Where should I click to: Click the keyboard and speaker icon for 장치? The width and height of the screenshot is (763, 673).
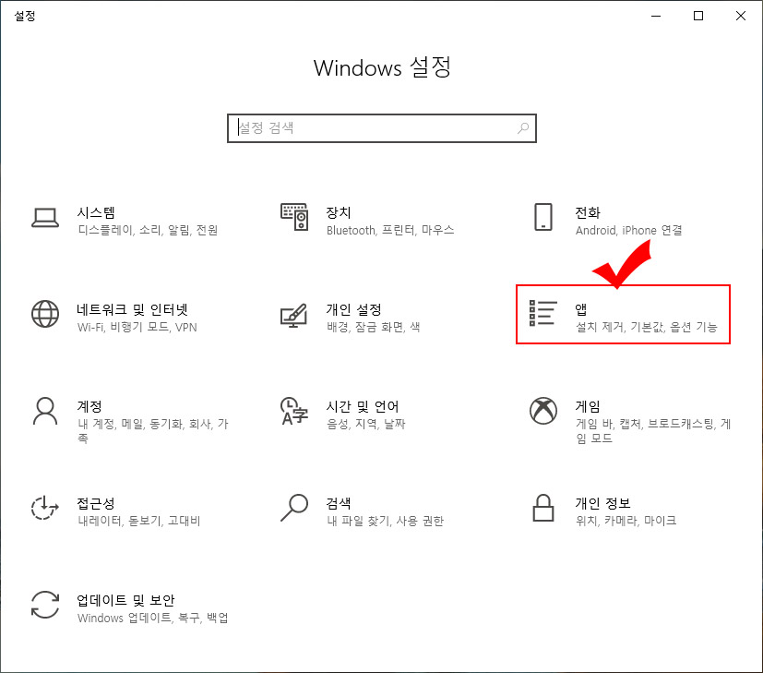[294, 217]
